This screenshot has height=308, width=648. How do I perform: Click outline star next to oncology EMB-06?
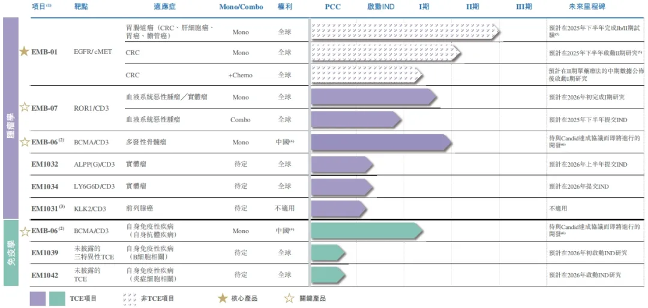[25, 142]
